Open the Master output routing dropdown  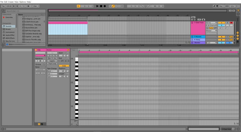pyautogui.click(x=211, y=31)
